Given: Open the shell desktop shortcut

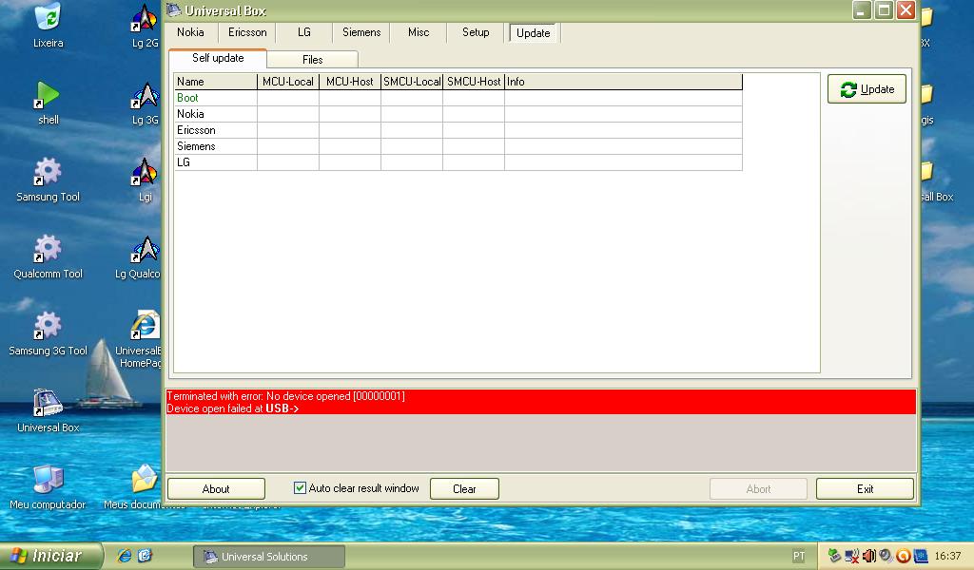Looking at the screenshot, I should (x=48, y=96).
